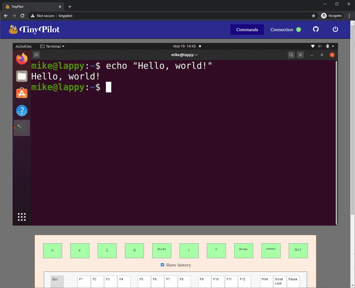Open Chrome three-dot menu
Image resolution: width=355 pixels, height=288 pixels.
coord(349,16)
